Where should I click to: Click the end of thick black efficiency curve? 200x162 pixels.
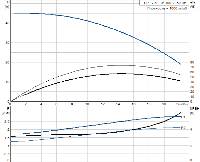click(x=180, y=81)
